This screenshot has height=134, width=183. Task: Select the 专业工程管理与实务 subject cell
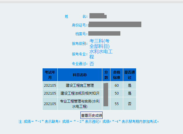tap(80, 104)
